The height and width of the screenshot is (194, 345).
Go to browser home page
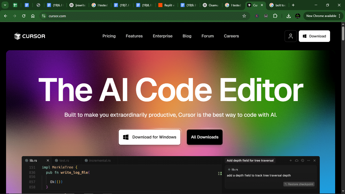pyautogui.click(x=33, y=16)
